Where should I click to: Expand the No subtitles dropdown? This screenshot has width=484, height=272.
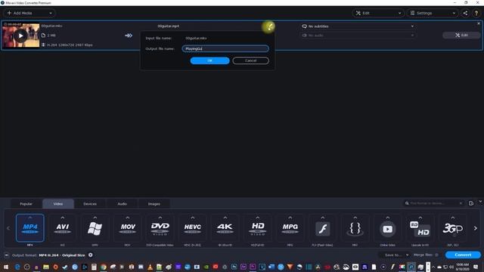coord(358,26)
